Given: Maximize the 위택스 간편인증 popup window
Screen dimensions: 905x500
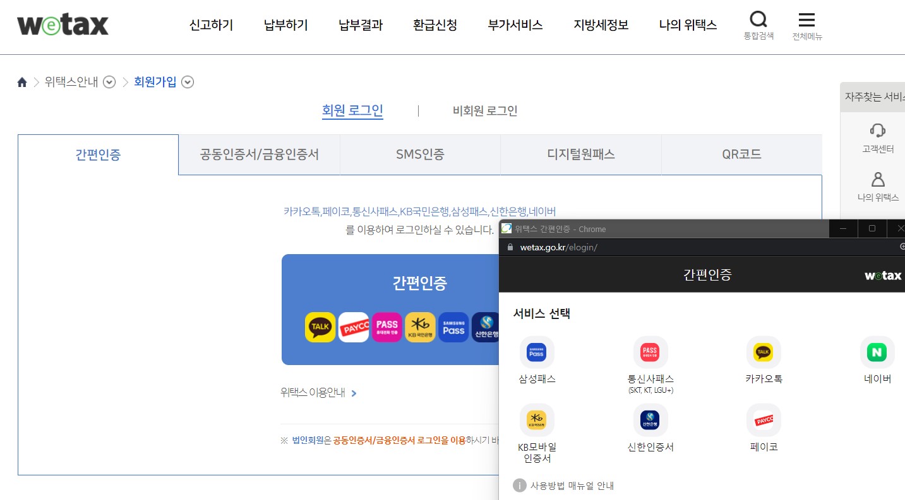Looking at the screenshot, I should click(872, 228).
